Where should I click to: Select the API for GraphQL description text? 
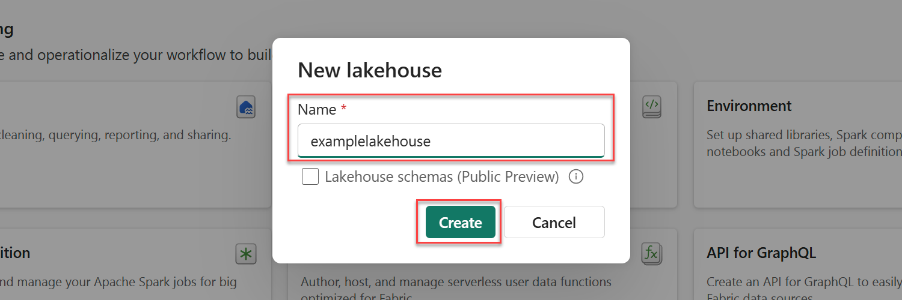click(x=804, y=289)
